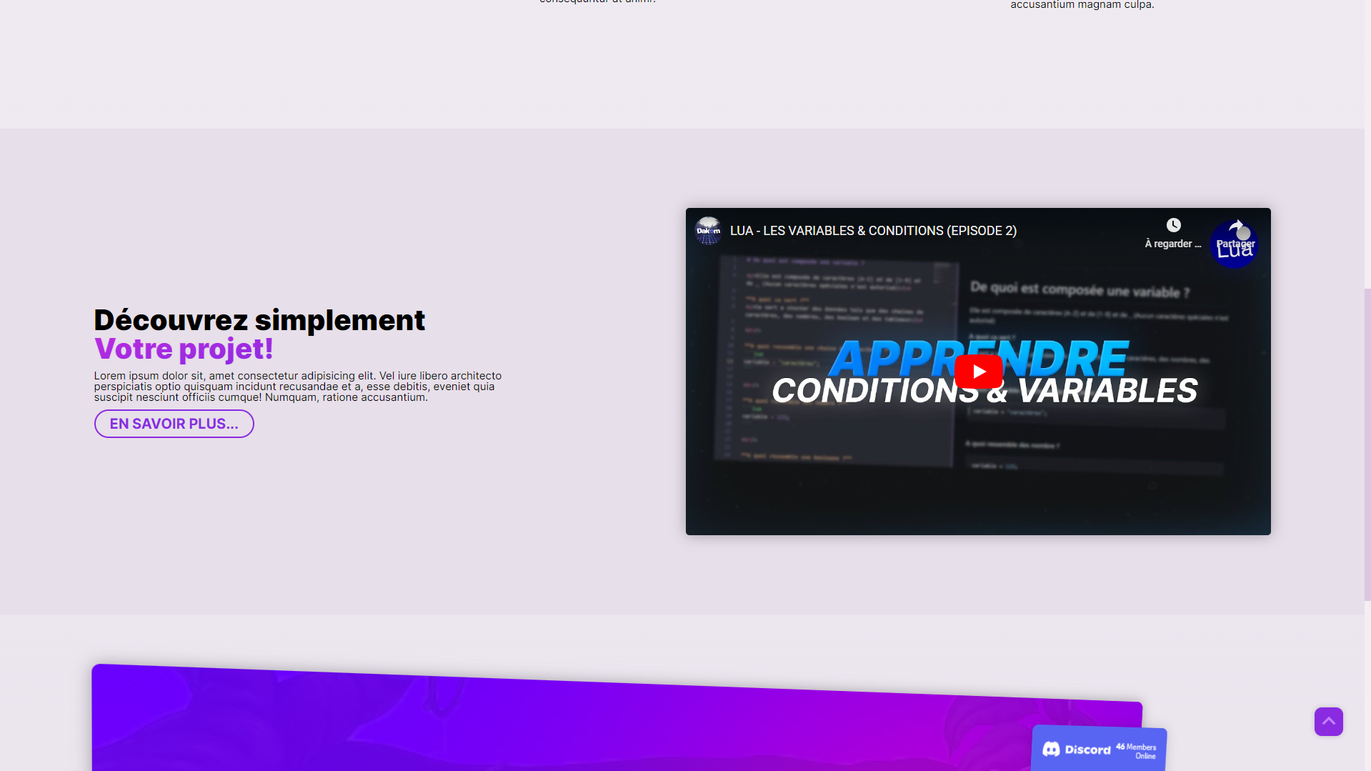Image resolution: width=1371 pixels, height=771 pixels.
Task: Open video "LUA - LES VARIABLES & CONDITIONS (EPISODE 2)"
Action: click(x=873, y=231)
